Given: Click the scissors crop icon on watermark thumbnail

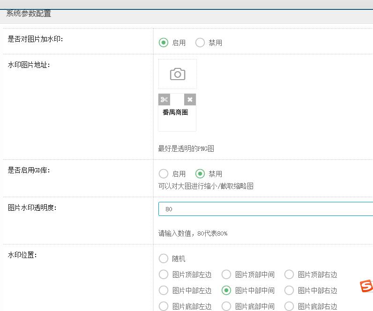Looking at the screenshot, I should coord(164,99).
